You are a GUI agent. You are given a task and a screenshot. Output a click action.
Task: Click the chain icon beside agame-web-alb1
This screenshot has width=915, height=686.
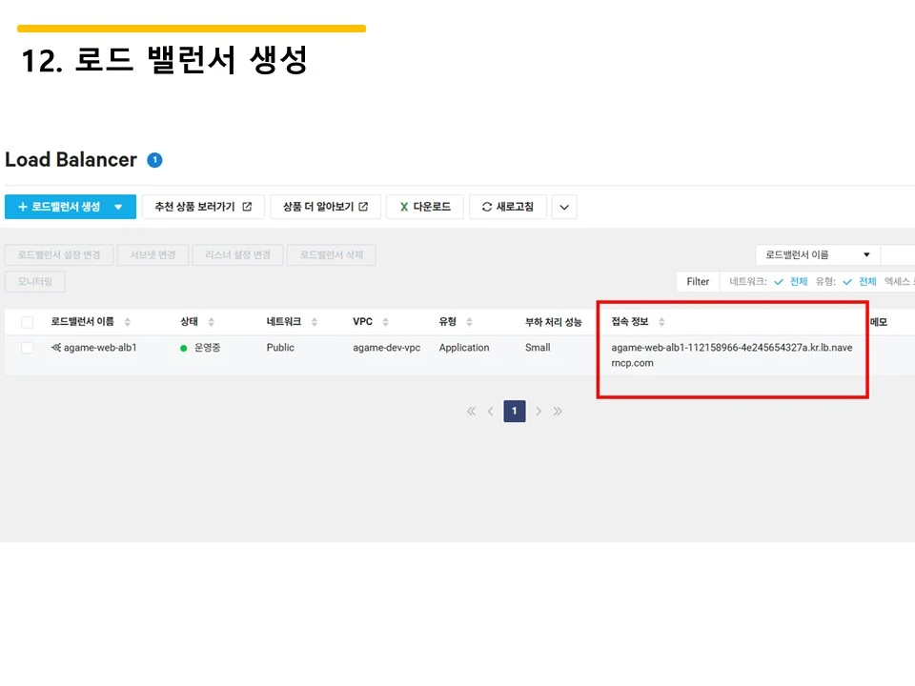click(56, 348)
